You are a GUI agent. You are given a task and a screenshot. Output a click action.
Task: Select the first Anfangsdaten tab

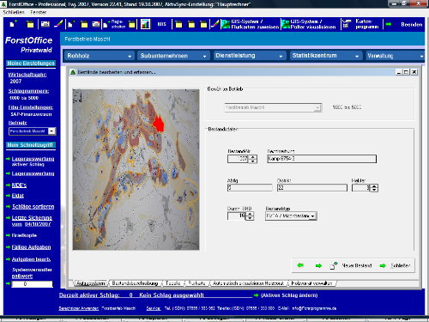[x=90, y=283]
